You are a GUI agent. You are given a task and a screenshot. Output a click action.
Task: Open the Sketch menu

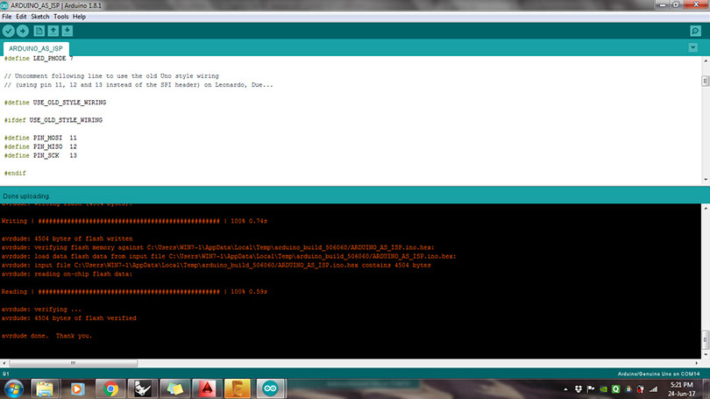(x=39, y=17)
